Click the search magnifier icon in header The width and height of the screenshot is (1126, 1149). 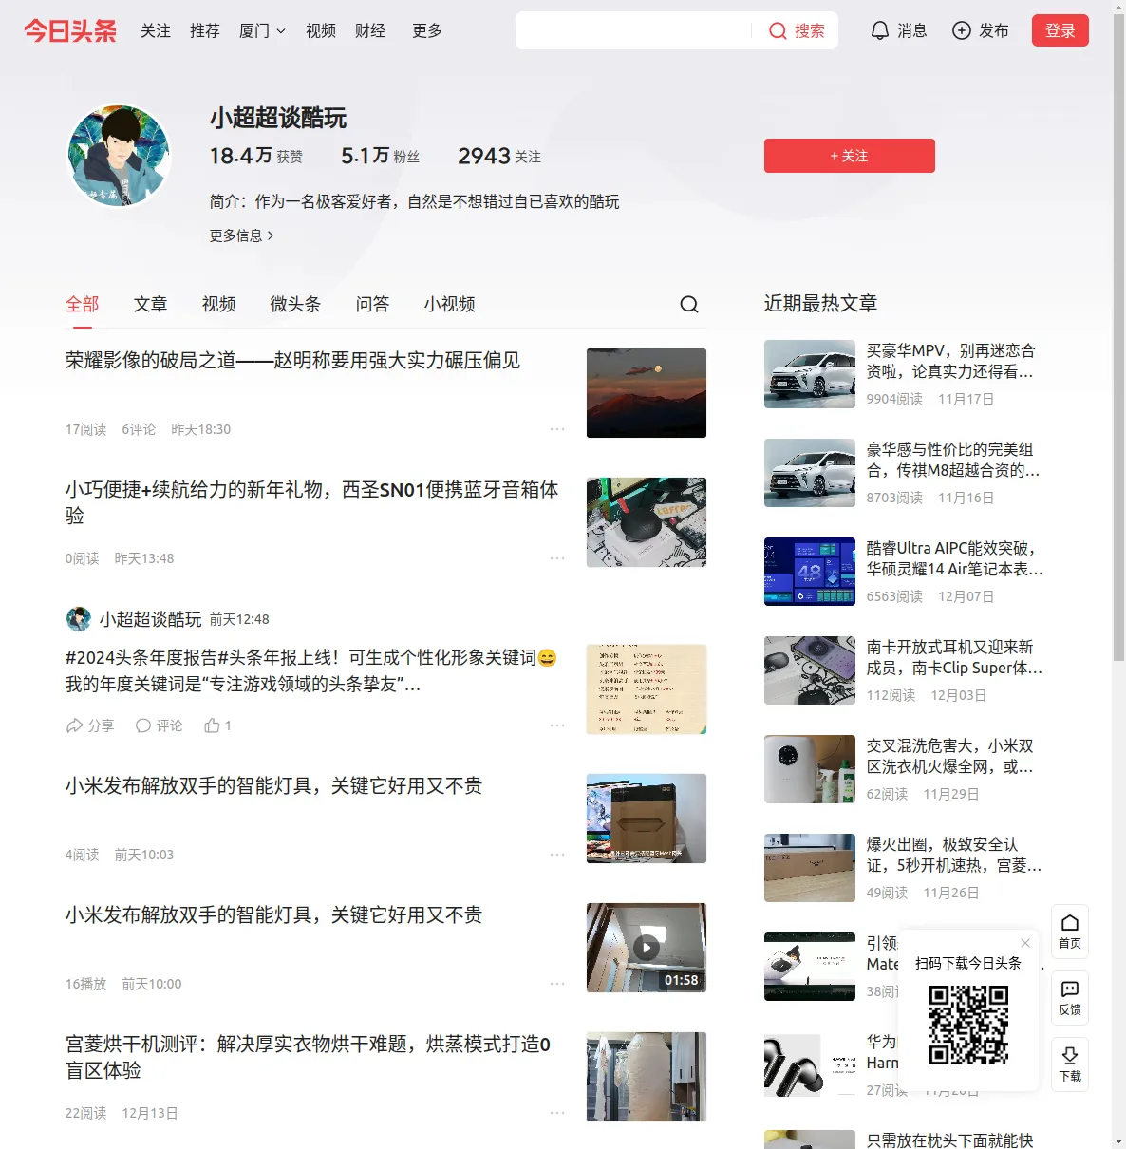(778, 30)
